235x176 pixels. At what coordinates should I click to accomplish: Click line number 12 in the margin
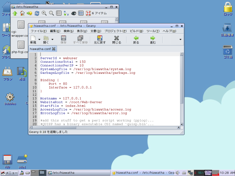click(34, 95)
